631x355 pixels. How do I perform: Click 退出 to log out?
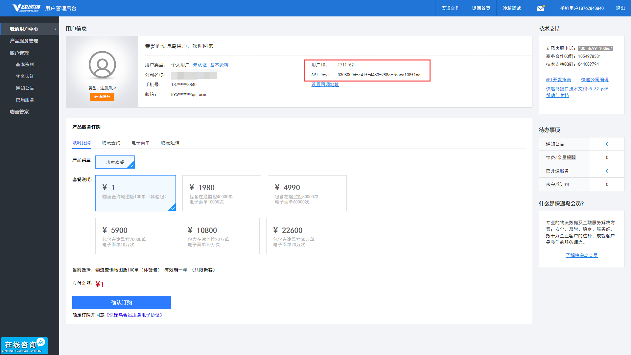tap(620, 8)
